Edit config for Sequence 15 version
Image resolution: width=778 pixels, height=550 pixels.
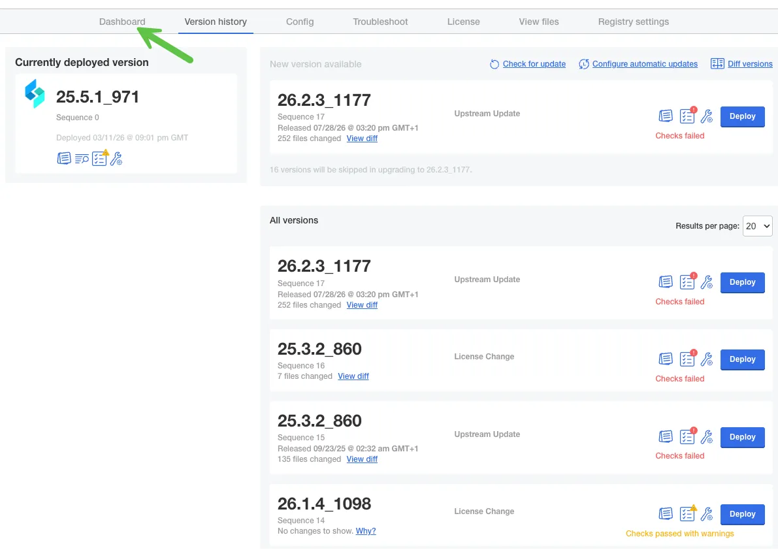coord(707,437)
